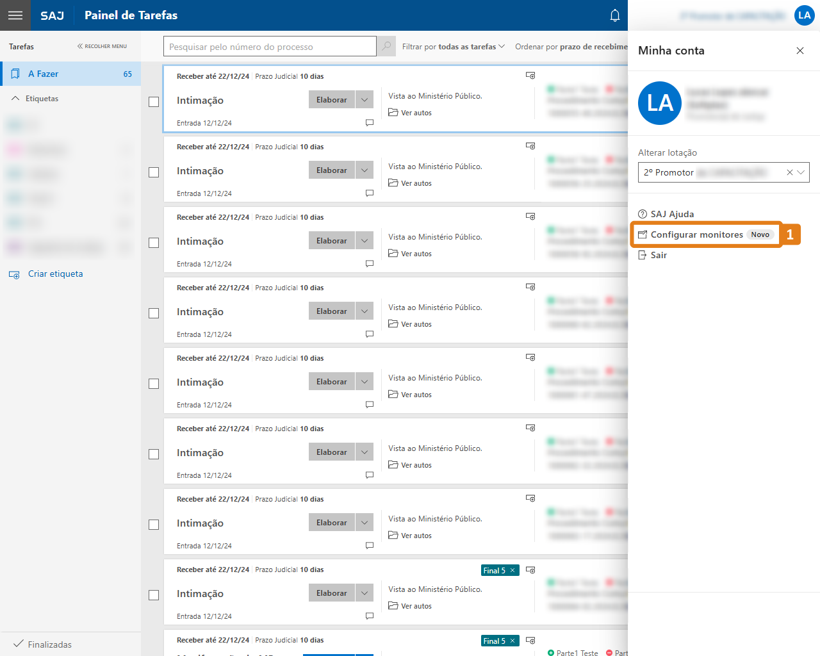Click the LA user avatar
820x656 pixels.
pyautogui.click(x=805, y=15)
